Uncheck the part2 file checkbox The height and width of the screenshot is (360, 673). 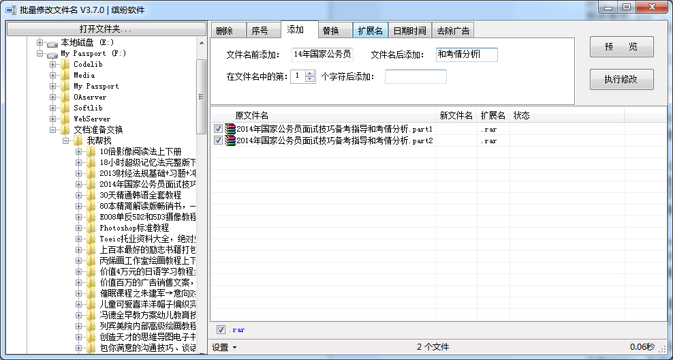point(218,140)
